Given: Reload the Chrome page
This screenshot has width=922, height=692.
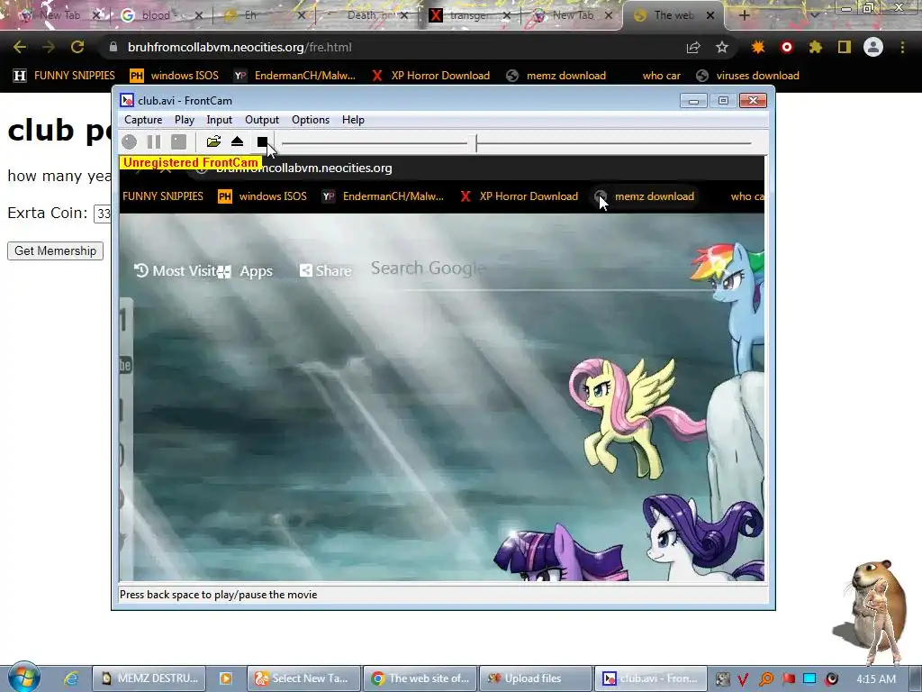Looking at the screenshot, I should click(x=77, y=47).
